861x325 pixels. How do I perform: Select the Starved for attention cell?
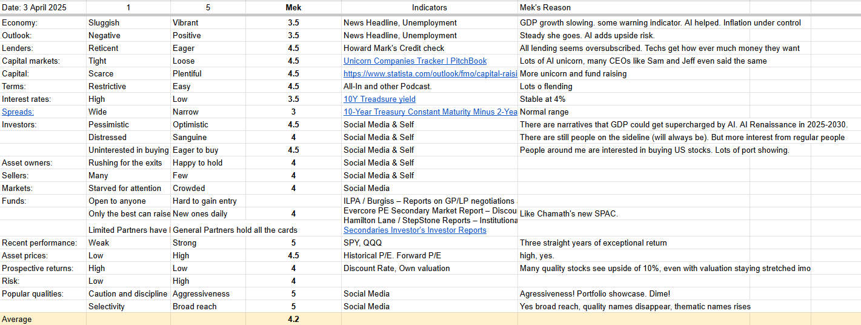128,188
